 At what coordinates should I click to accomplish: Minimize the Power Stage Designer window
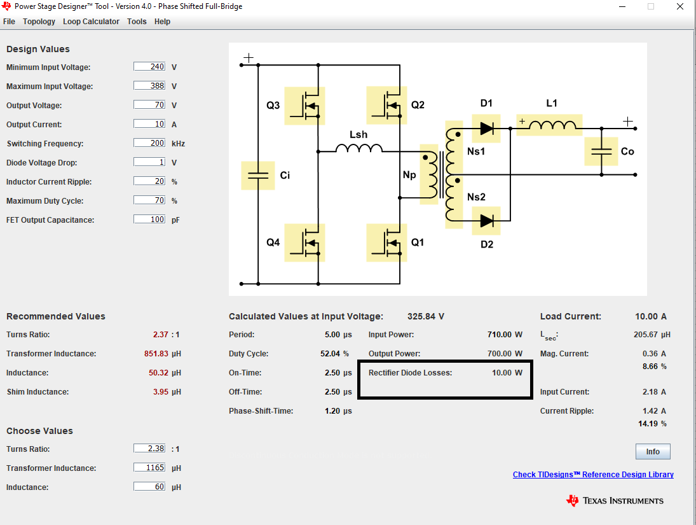622,6
